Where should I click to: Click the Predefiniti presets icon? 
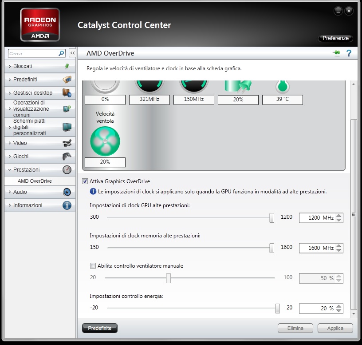coord(67,80)
